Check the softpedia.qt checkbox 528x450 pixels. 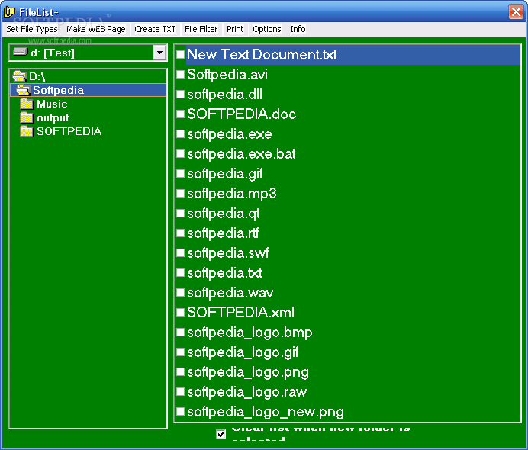[x=181, y=214]
